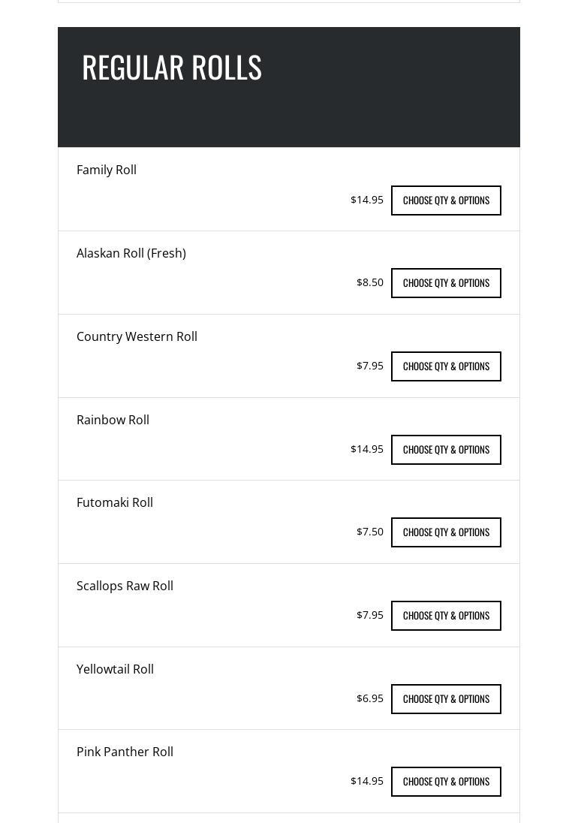Open options for Futomaki Roll
This screenshot has height=823, width=578.
click(x=446, y=532)
